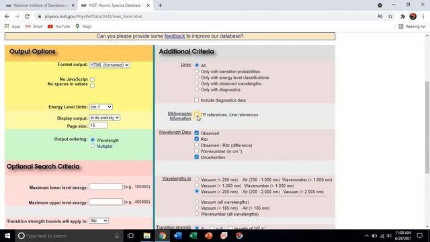Select Wavenumber (all wavelengths) option

coord(197,214)
